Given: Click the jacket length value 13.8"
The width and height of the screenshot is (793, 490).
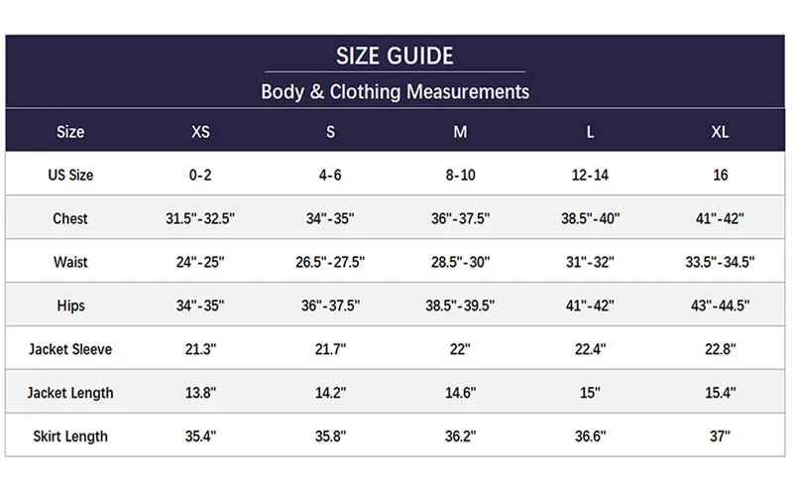Looking at the screenshot, I should (x=200, y=393).
